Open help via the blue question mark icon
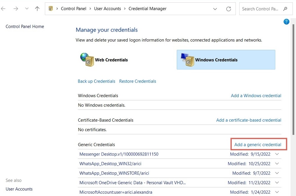The image size is (296, 196). pyautogui.click(x=286, y=22)
